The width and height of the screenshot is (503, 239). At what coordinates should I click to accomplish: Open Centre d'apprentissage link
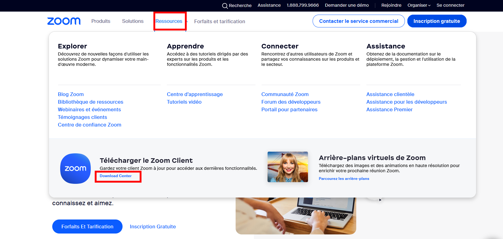(x=195, y=94)
